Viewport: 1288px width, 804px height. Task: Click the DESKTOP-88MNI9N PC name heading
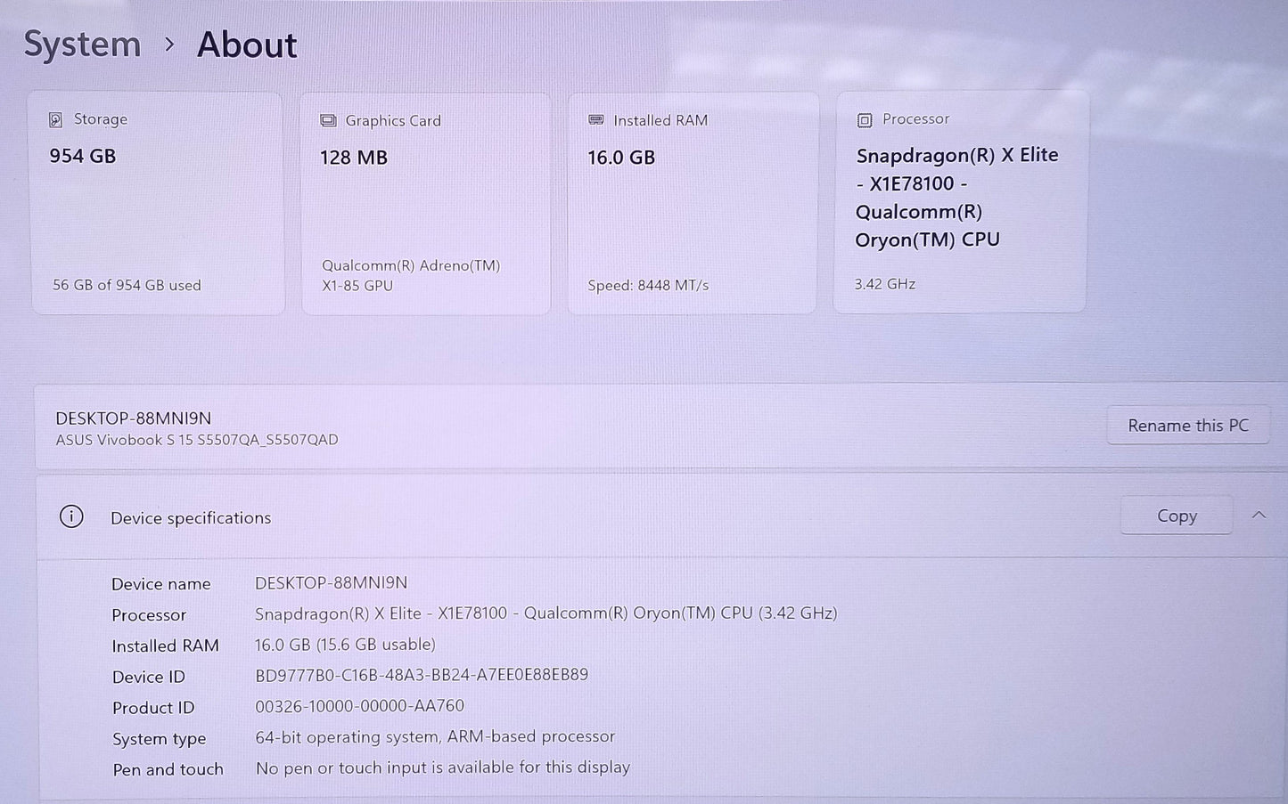tap(134, 418)
